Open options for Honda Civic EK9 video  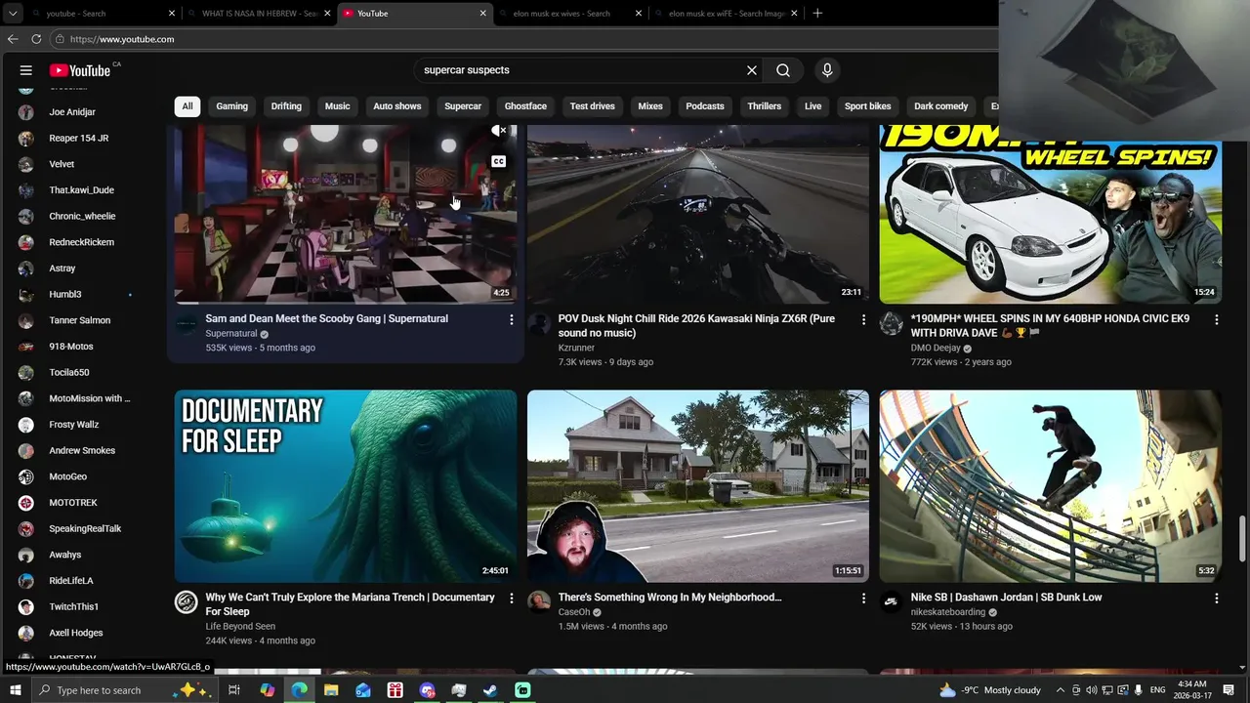(1216, 319)
